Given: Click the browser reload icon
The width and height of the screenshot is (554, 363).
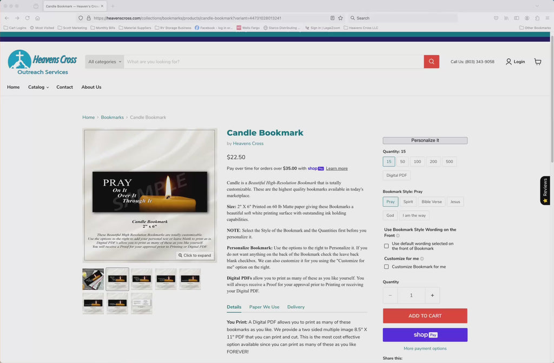Looking at the screenshot, I should coord(27,18).
